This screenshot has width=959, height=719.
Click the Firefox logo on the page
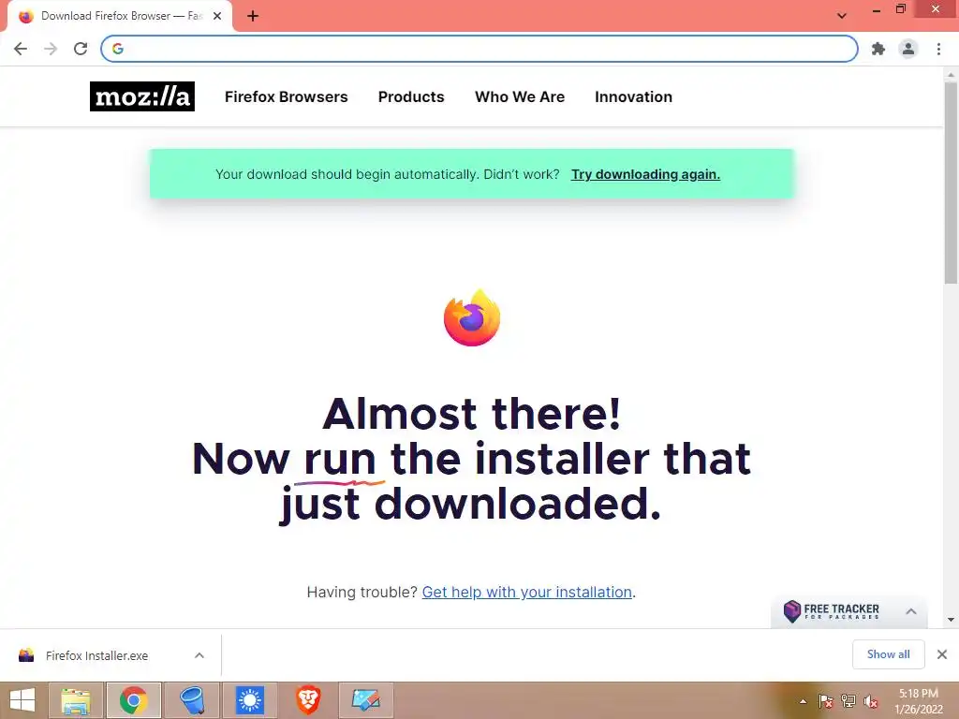[472, 318]
